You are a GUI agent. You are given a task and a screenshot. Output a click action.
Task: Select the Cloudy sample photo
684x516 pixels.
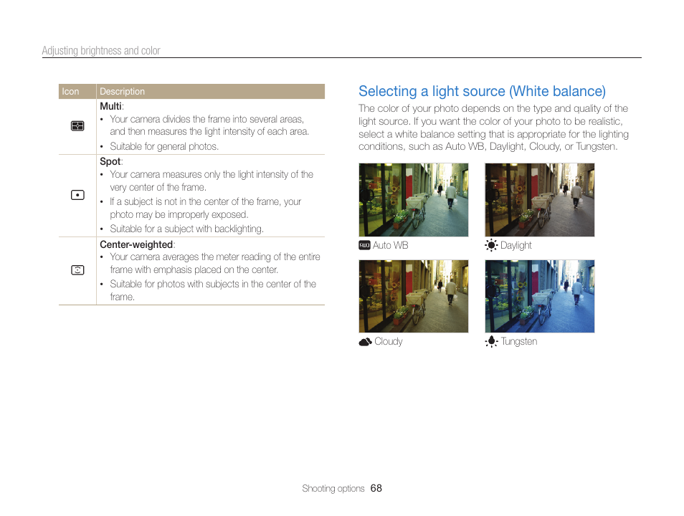point(414,296)
